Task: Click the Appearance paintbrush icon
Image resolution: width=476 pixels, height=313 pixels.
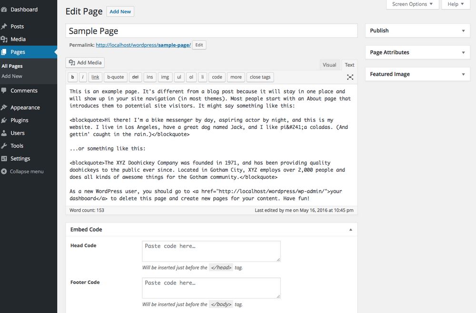Action: tap(4, 108)
